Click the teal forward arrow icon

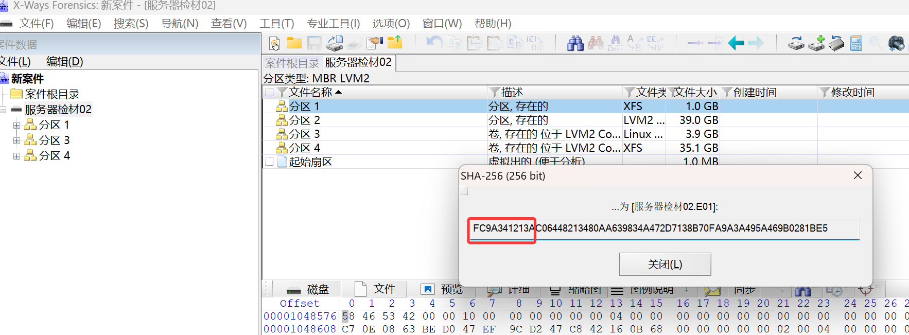(756, 43)
